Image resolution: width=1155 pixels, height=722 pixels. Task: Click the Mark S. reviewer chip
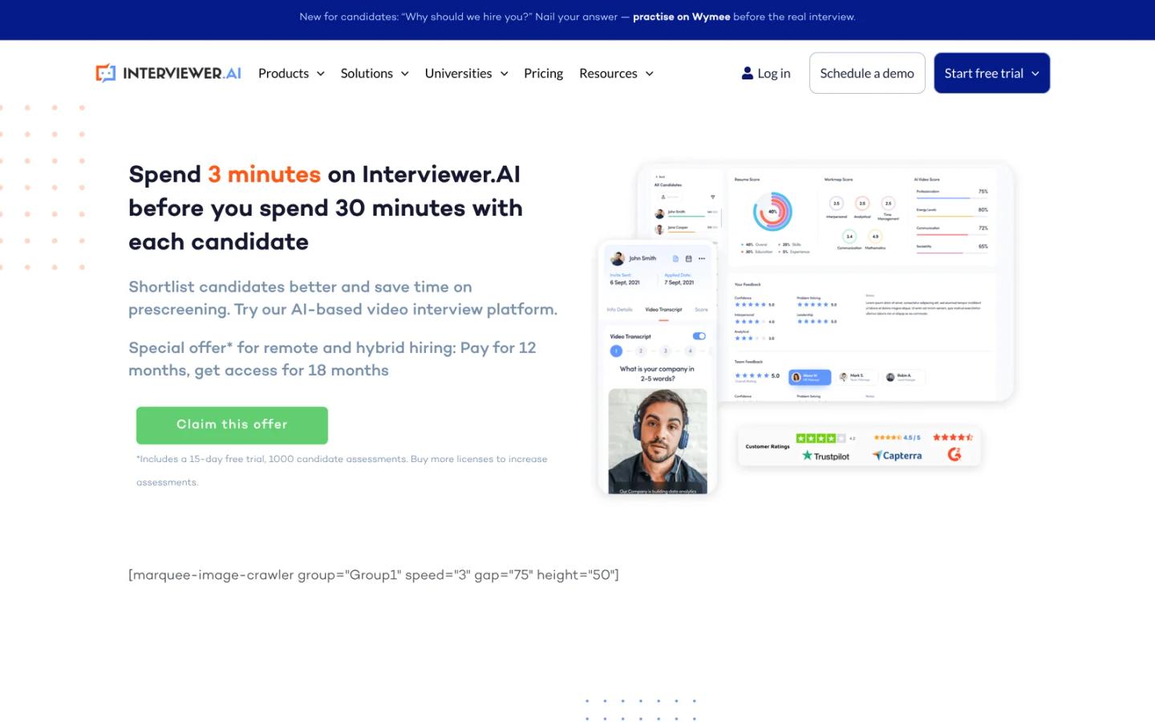(x=857, y=377)
